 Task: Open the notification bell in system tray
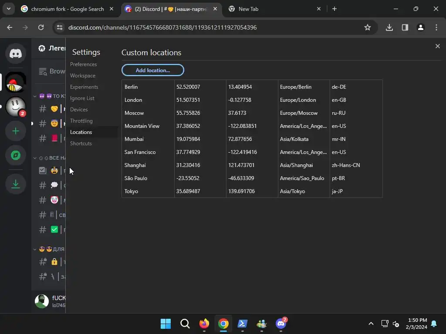434,324
